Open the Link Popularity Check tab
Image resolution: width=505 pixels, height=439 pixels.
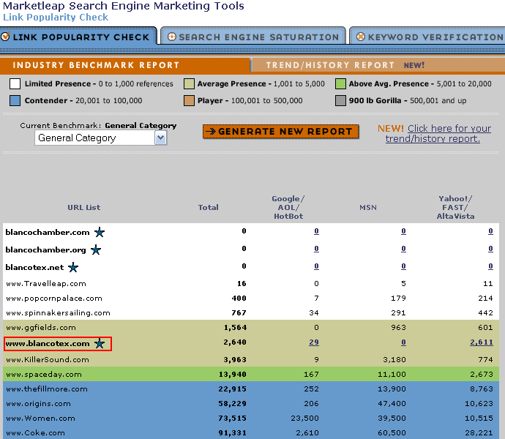[x=78, y=36]
